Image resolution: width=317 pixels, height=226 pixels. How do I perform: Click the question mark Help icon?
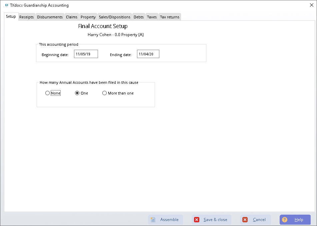point(285,220)
